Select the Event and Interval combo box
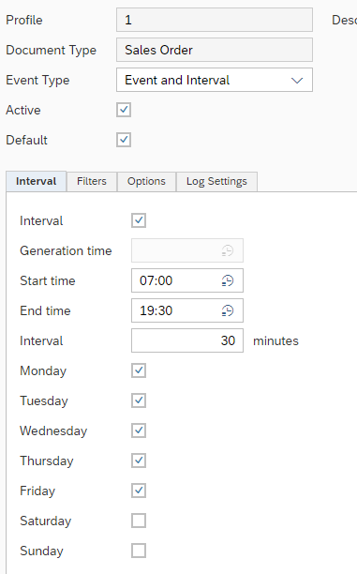357x574 pixels. click(215, 80)
